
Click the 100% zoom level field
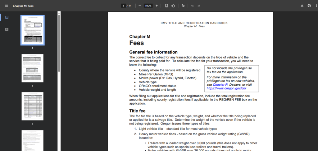148,6
